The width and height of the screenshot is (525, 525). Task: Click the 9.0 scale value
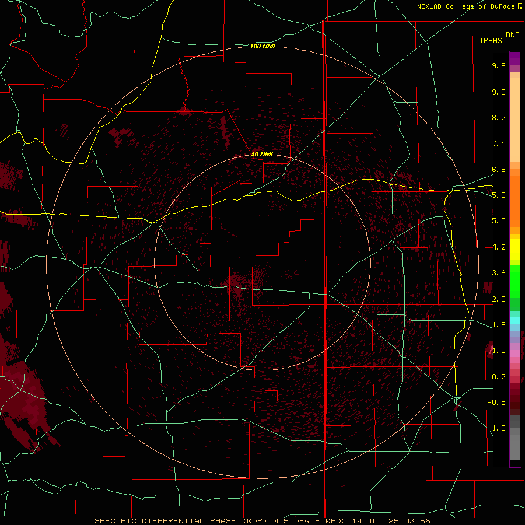coord(499,92)
